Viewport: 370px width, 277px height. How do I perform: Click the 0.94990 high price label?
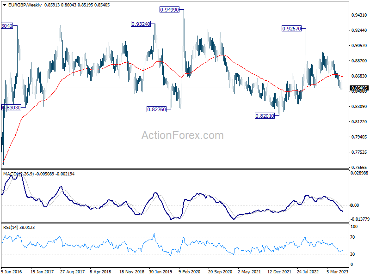[x=169, y=10]
